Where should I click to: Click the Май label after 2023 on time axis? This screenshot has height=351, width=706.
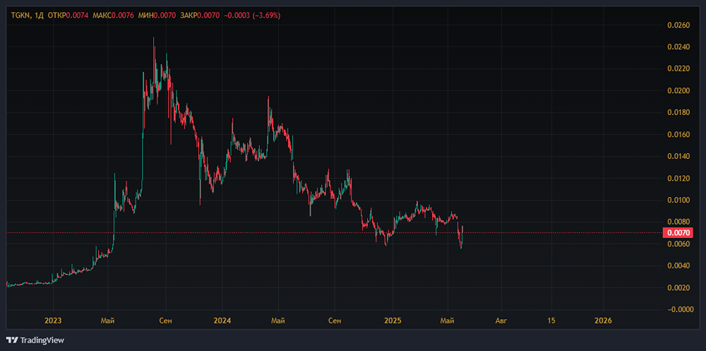[107, 321]
